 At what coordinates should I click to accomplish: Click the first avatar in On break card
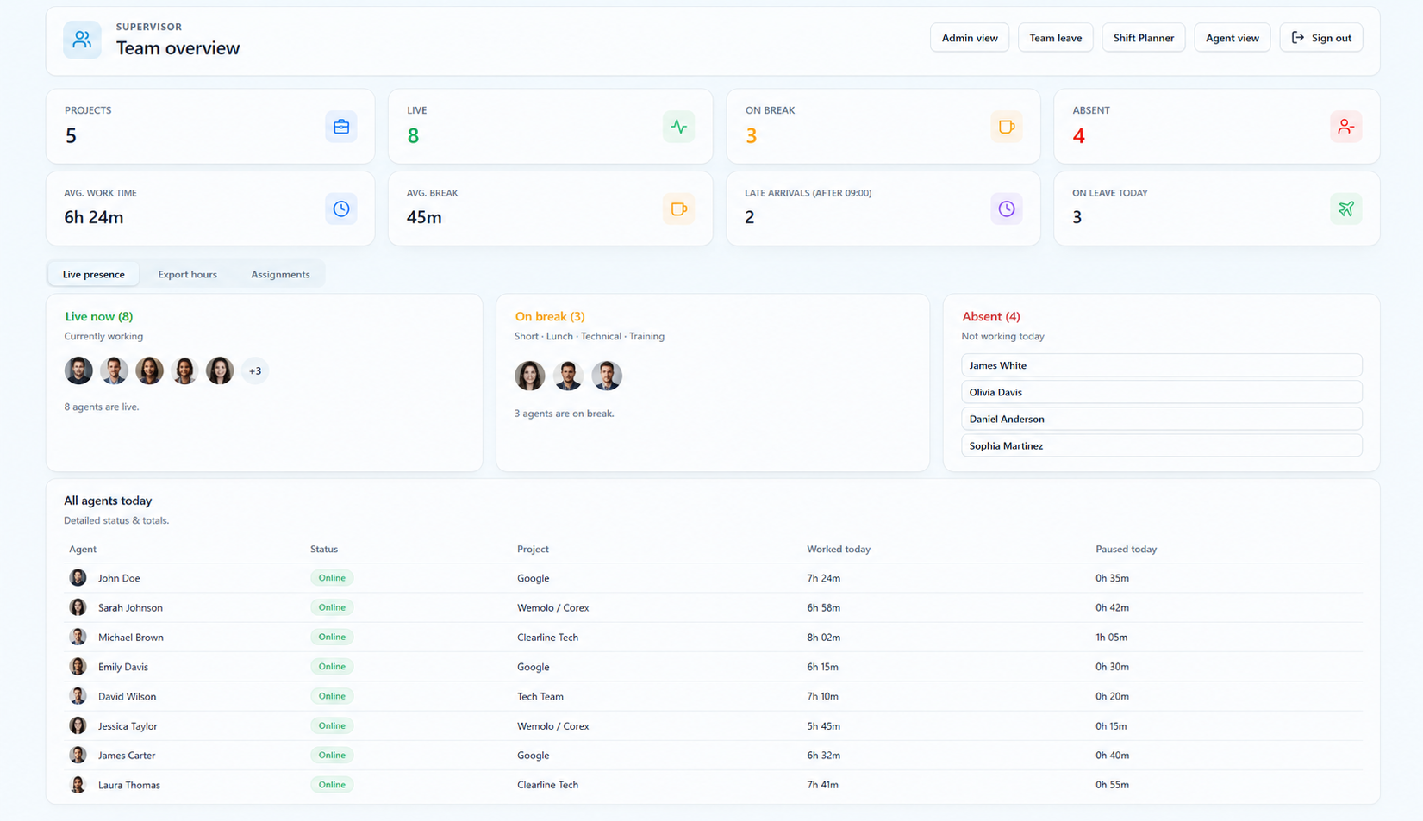pyautogui.click(x=529, y=376)
